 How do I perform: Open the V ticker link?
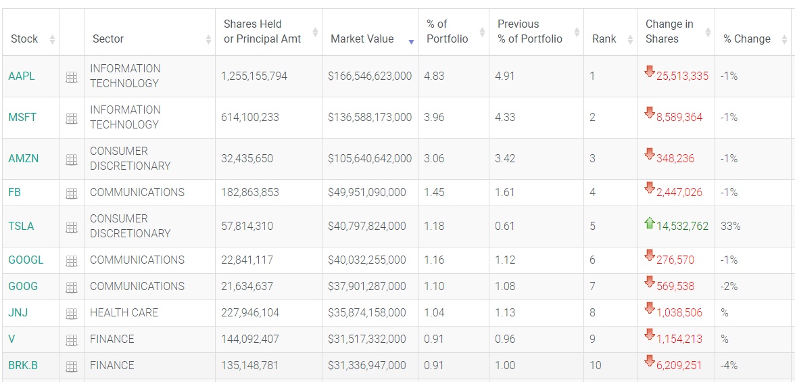pos(11,339)
